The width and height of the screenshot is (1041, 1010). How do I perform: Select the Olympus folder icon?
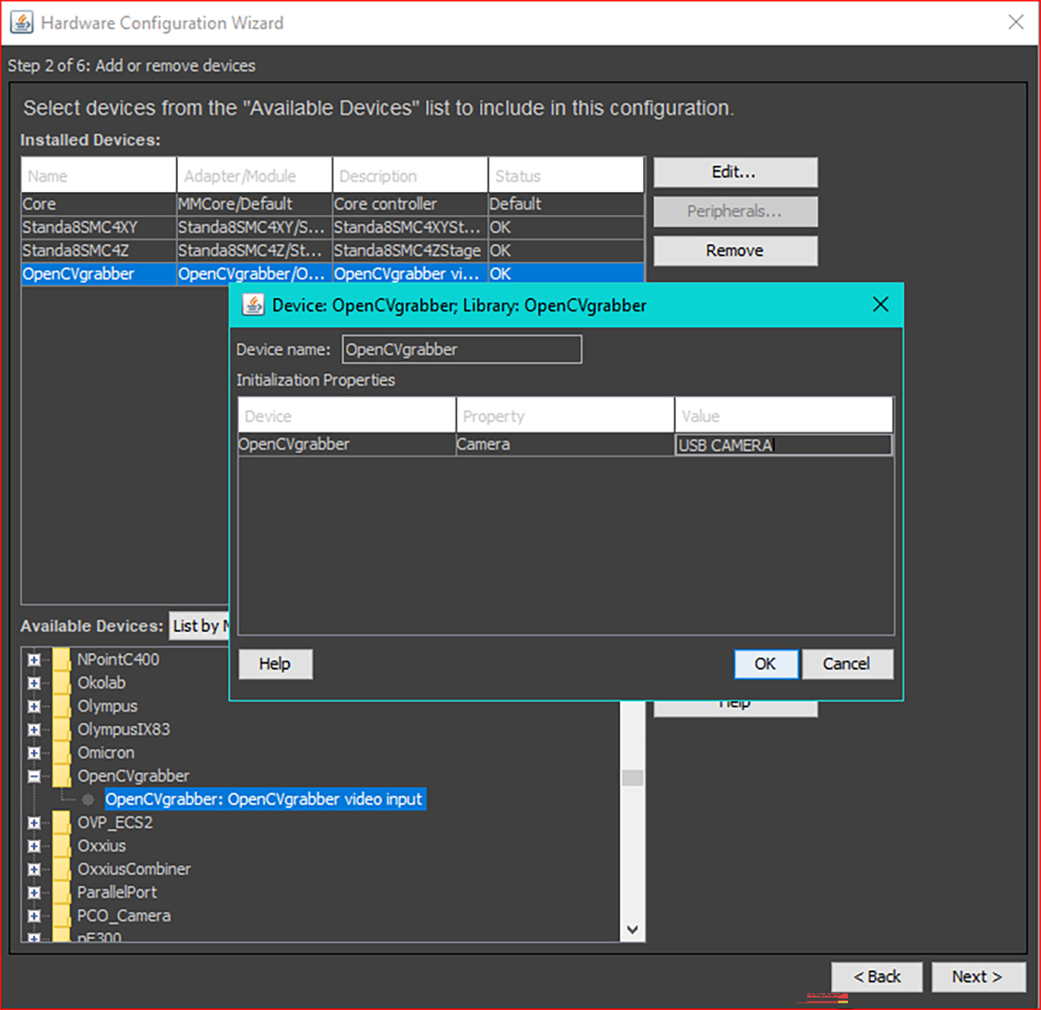click(x=62, y=706)
